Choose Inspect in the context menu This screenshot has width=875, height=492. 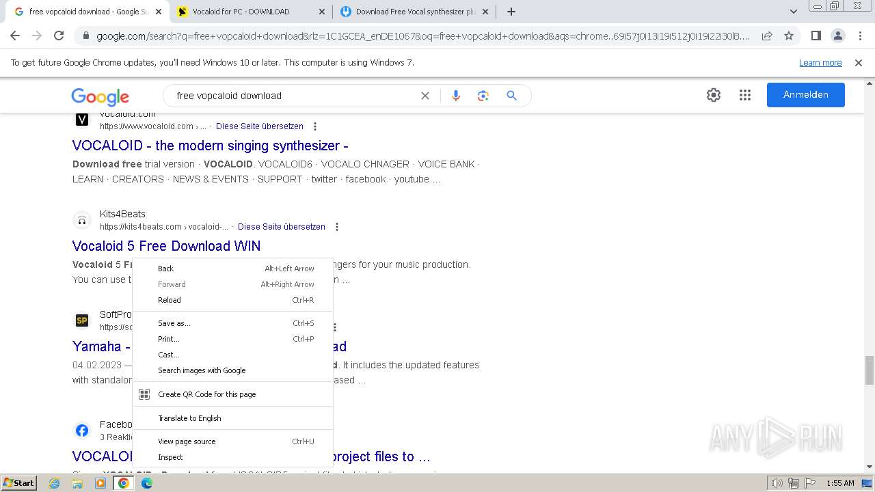(232, 457)
